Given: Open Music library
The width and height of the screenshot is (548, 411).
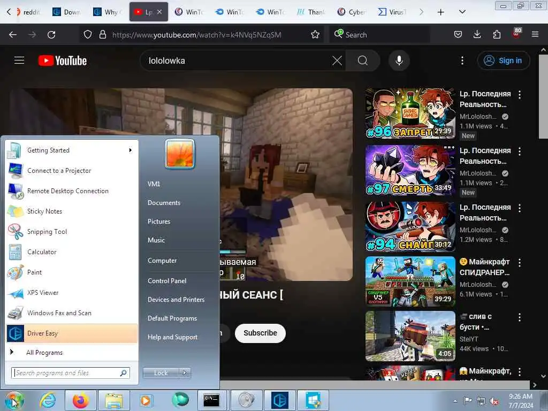Looking at the screenshot, I should [x=156, y=240].
